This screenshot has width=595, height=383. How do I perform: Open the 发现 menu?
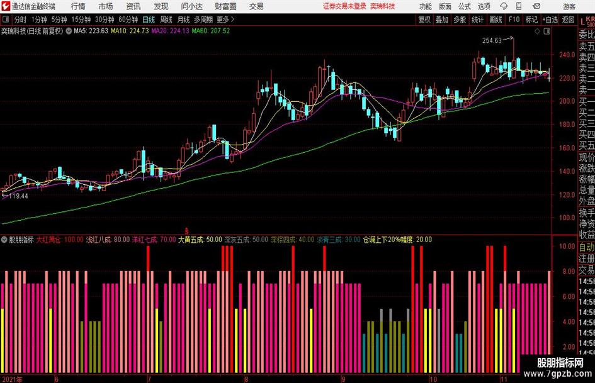tap(161, 6)
